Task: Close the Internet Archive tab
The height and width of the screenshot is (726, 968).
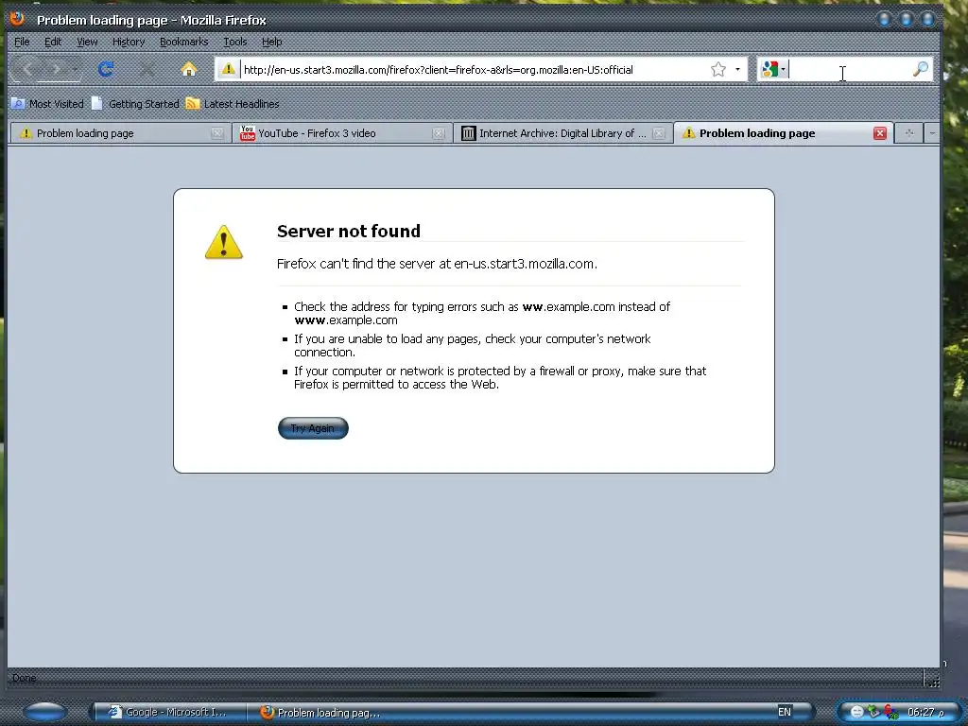Action: click(659, 133)
